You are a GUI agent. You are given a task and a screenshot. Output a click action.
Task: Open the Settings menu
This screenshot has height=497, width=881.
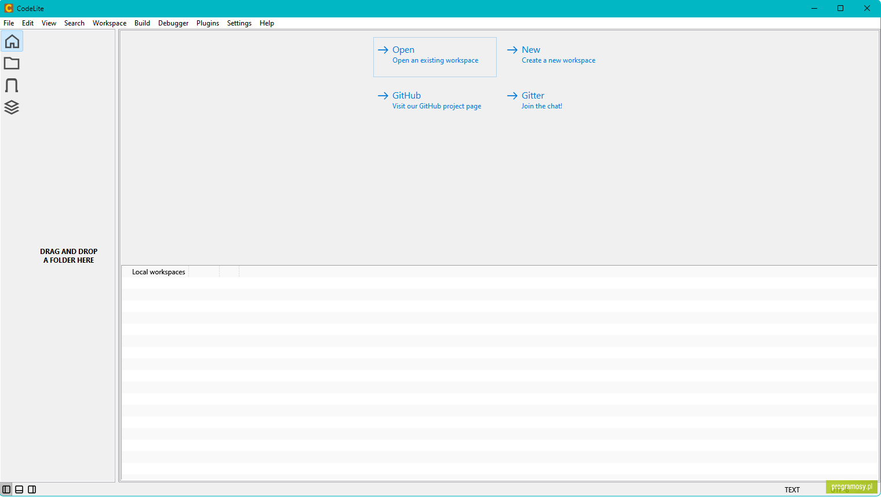[x=239, y=23]
